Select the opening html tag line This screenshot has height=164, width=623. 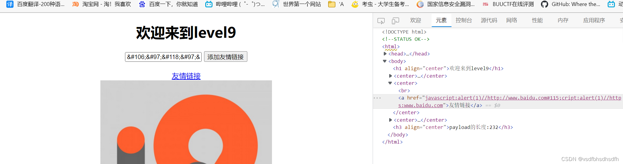click(x=391, y=46)
